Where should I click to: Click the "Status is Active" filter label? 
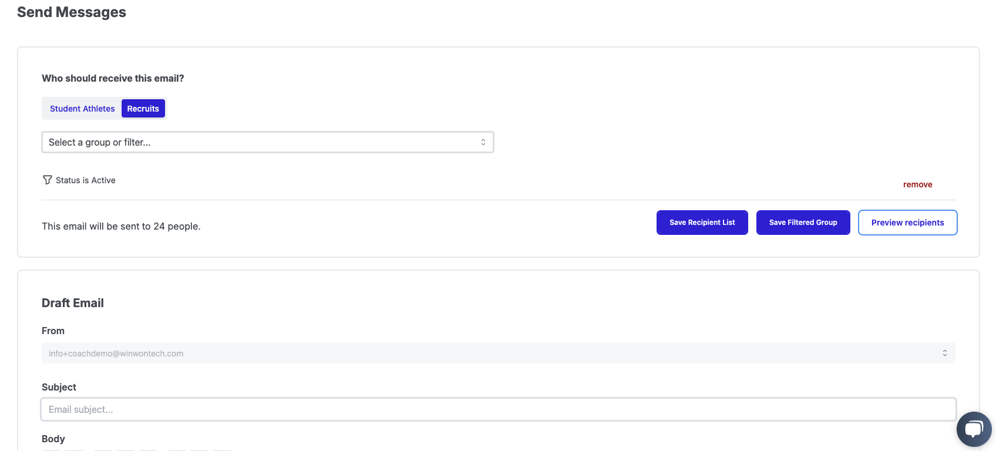pyautogui.click(x=86, y=180)
